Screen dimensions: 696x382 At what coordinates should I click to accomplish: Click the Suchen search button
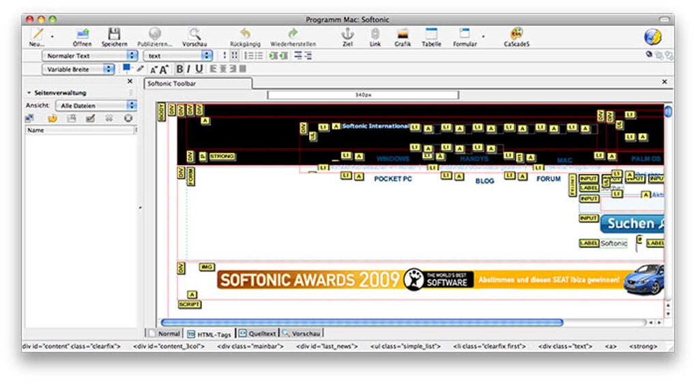(x=632, y=224)
